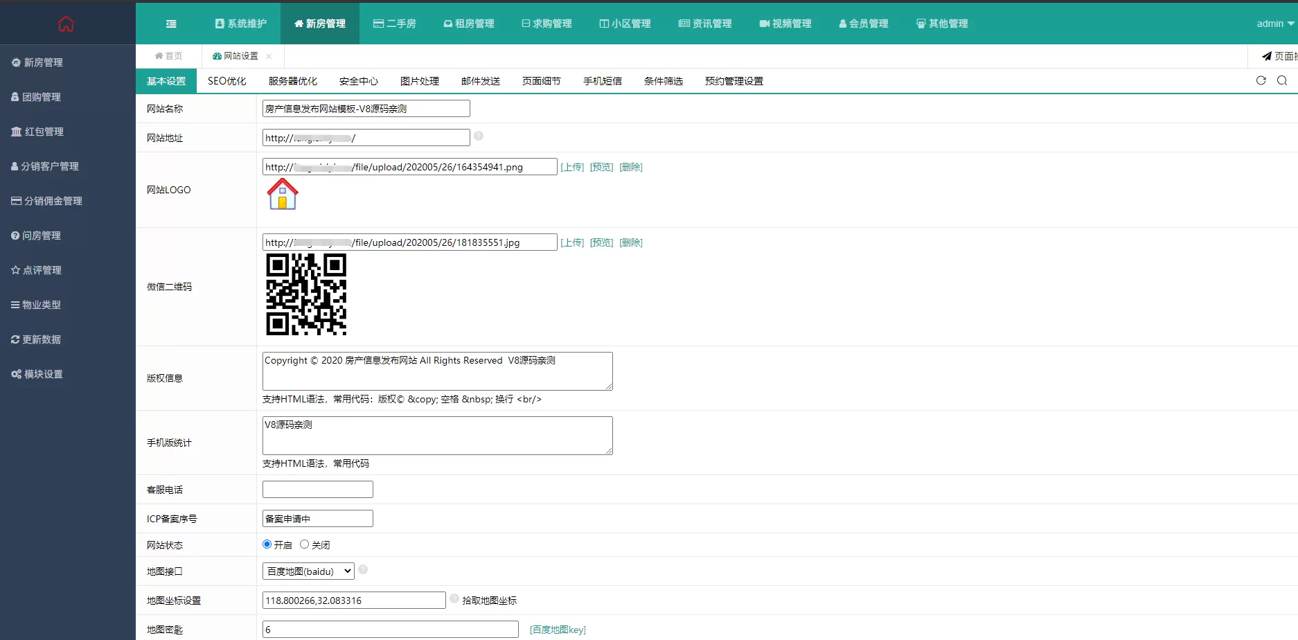Viewport: 1298px width, 640px height.
Task: Switch to the SEO优化 tab
Action: 226,81
